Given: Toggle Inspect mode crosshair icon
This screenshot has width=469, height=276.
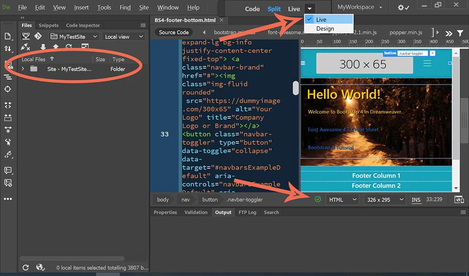Looking at the screenshot, I should [x=8, y=89].
